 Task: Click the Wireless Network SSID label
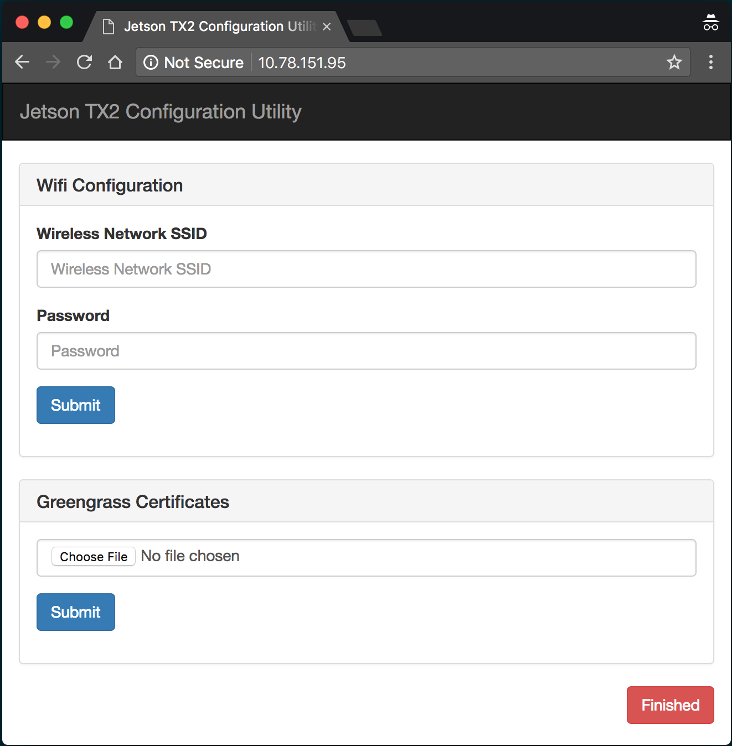tap(122, 234)
